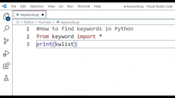Screen dimensions: 175x98
Task: Click the Visual Studio Code logo icon
Action: coord(4,6)
